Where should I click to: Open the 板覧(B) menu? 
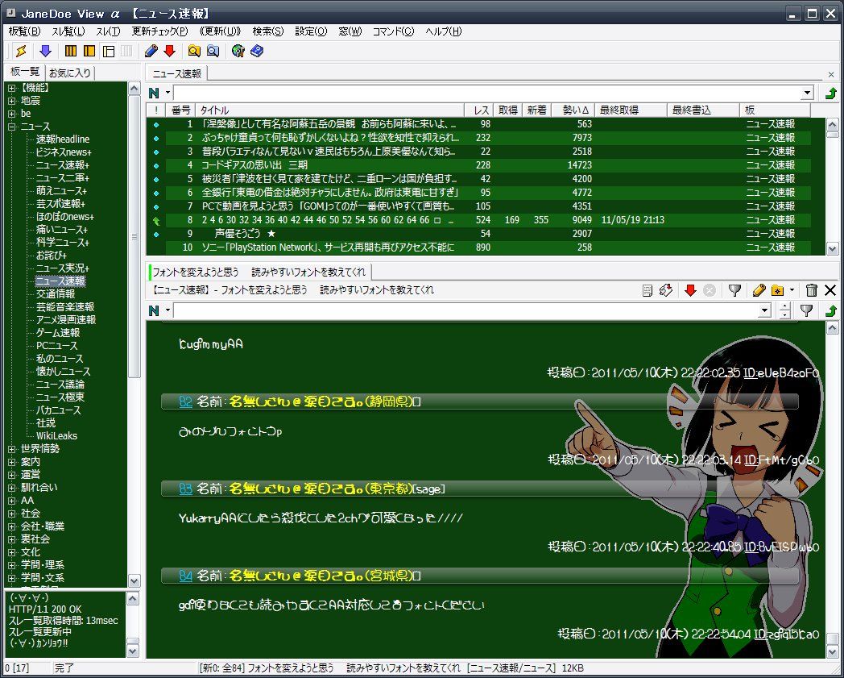pos(24,31)
